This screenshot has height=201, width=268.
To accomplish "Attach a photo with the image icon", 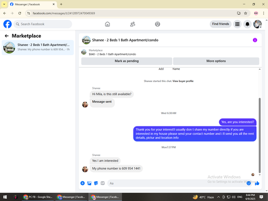I will coord(90,183).
